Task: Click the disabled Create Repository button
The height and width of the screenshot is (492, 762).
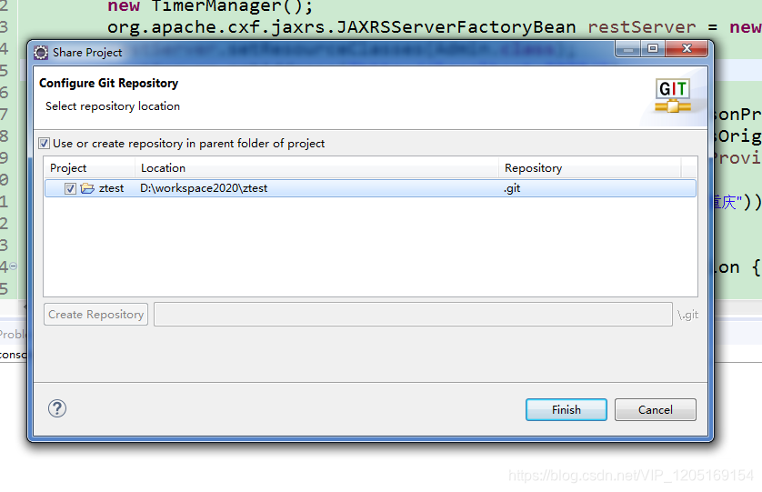Action: [x=95, y=315]
